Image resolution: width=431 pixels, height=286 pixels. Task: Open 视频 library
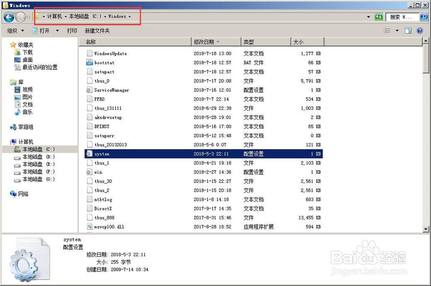24,90
